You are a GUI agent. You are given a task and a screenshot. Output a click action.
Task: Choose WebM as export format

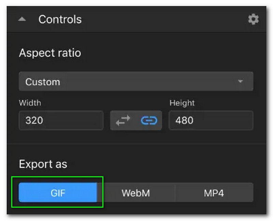coord(135,193)
